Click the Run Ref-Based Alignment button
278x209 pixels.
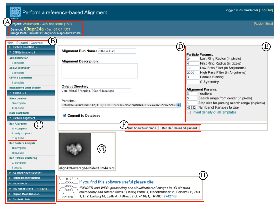179,128
